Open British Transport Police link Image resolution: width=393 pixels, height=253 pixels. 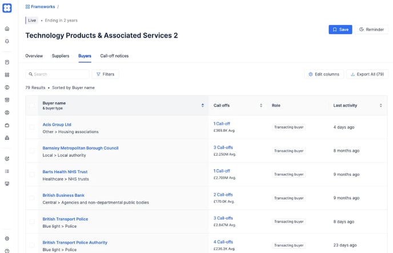(65, 219)
